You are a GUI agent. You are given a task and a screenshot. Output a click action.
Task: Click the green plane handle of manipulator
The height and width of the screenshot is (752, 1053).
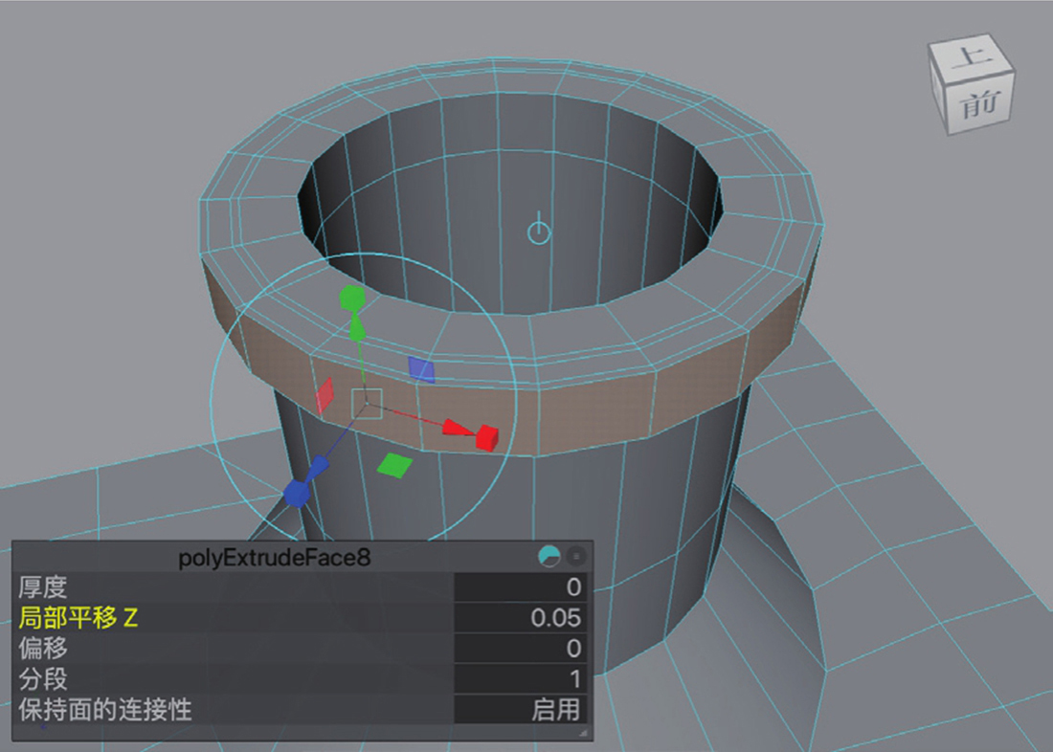pos(393,465)
